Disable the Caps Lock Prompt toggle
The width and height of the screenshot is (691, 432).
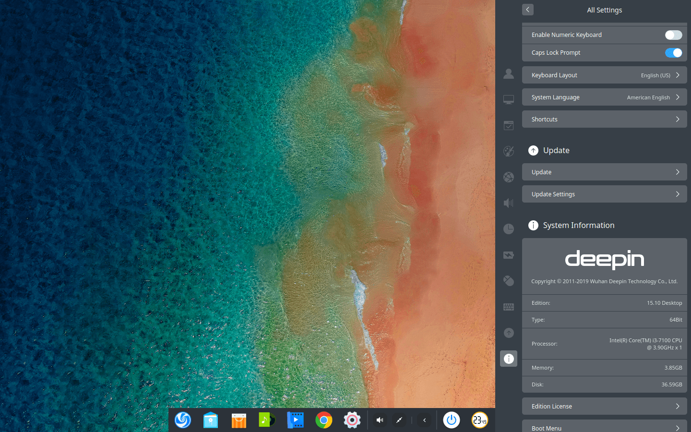[x=673, y=53]
